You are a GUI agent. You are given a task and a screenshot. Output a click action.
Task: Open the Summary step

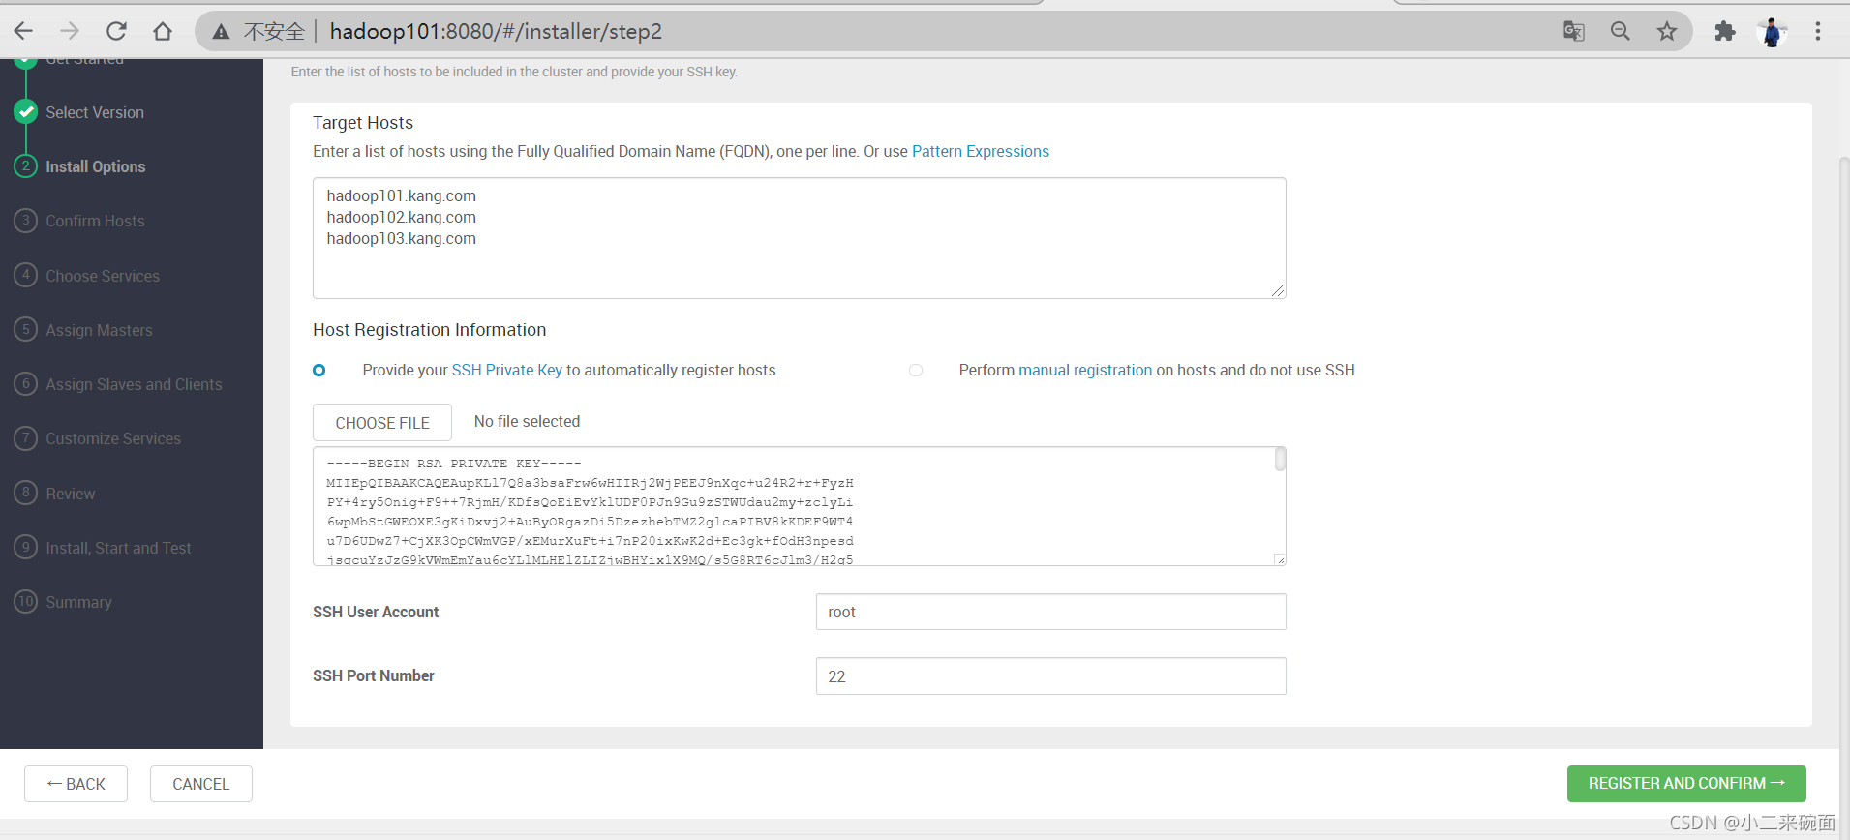pyautogui.click(x=78, y=602)
